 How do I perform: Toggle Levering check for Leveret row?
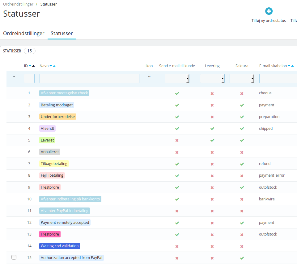(x=212, y=140)
